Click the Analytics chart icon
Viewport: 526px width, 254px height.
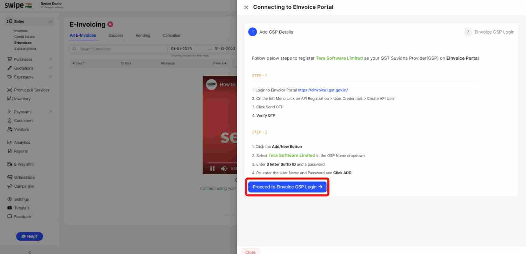(10, 142)
